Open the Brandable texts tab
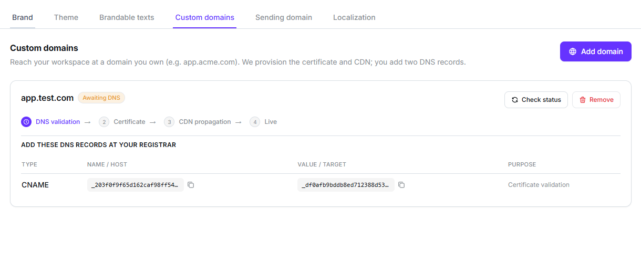 (x=127, y=17)
